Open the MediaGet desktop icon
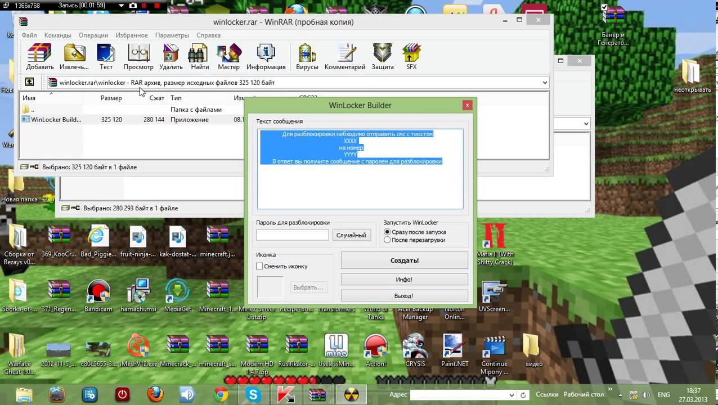Image resolution: width=718 pixels, height=405 pixels. (x=177, y=296)
